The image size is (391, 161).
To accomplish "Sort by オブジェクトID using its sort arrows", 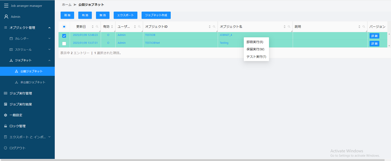I will [x=209, y=26].
